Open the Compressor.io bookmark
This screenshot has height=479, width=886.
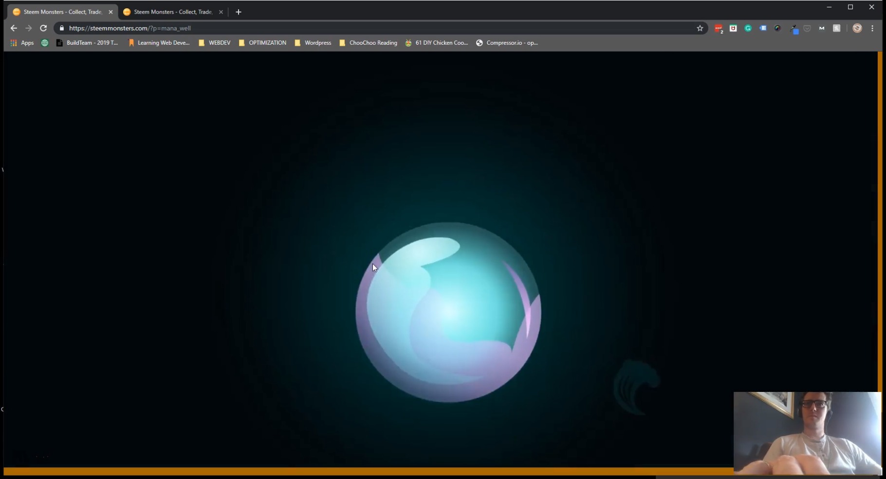(507, 43)
